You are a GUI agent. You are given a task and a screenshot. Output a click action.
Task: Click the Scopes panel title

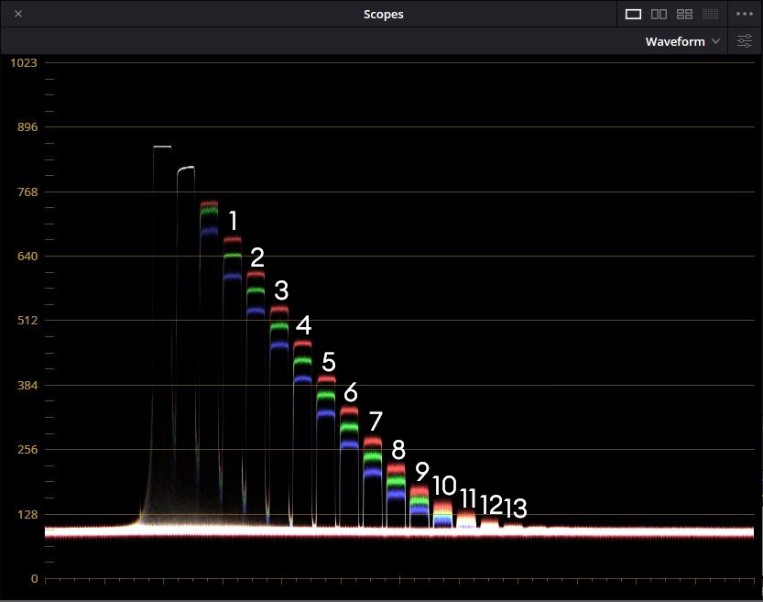[x=383, y=14]
